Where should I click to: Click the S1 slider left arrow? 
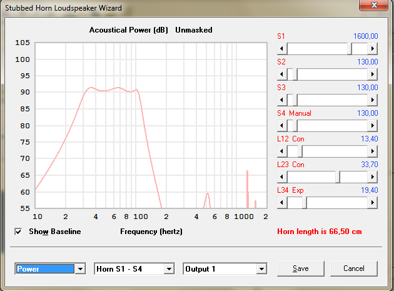click(x=282, y=49)
